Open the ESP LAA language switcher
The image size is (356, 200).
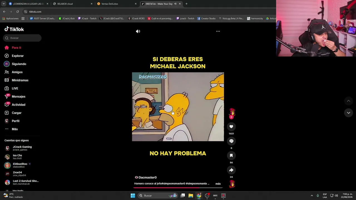click(325, 196)
